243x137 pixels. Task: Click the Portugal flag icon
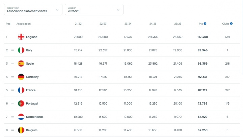[x=21, y=104]
